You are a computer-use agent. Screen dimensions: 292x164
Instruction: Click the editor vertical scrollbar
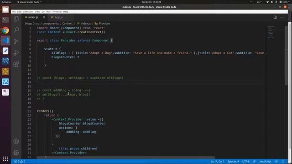[x=286, y=56]
